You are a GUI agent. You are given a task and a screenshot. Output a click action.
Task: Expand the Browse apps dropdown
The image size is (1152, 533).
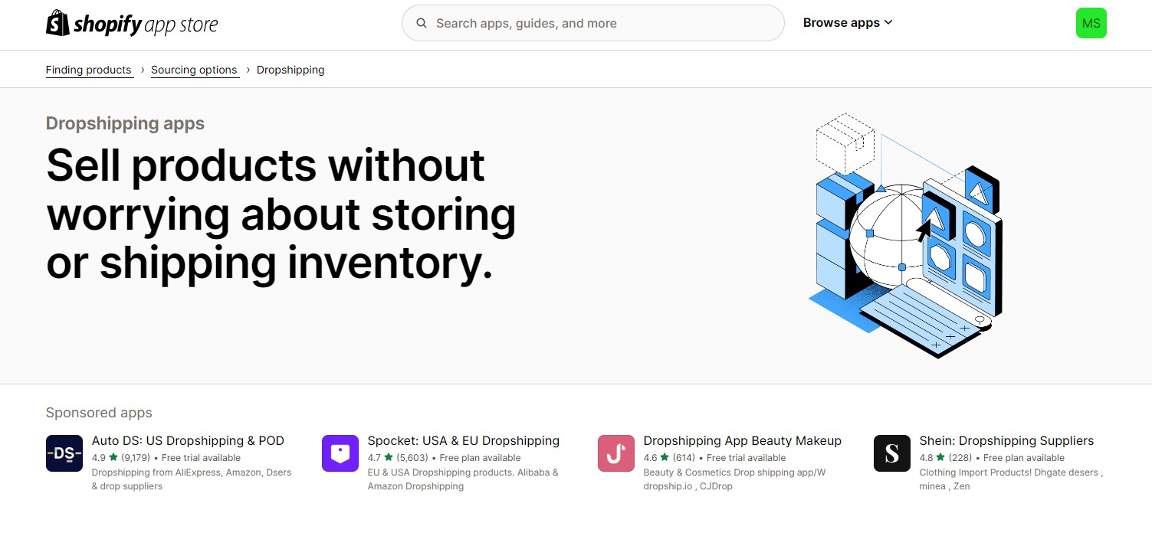click(x=848, y=23)
